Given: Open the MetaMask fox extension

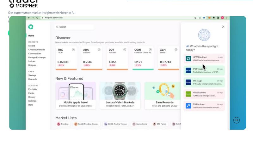Looking at the screenshot, I should (x=209, y=18).
